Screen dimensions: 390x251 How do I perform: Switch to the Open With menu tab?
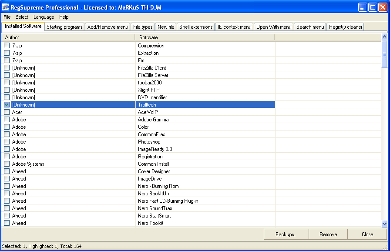tap(274, 27)
